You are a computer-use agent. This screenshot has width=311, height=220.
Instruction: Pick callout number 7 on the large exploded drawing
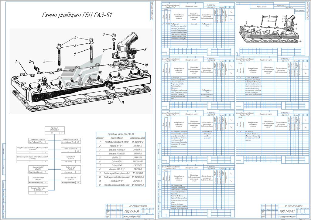pyautogui.click(x=104, y=35)
